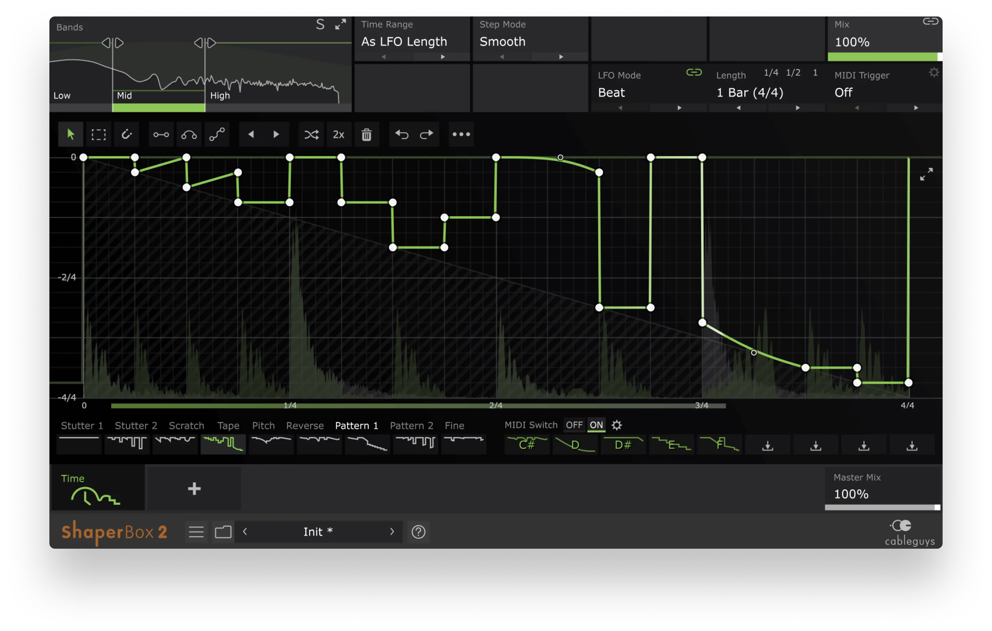Click the undo arrow icon
The width and height of the screenshot is (992, 631).
click(x=402, y=134)
